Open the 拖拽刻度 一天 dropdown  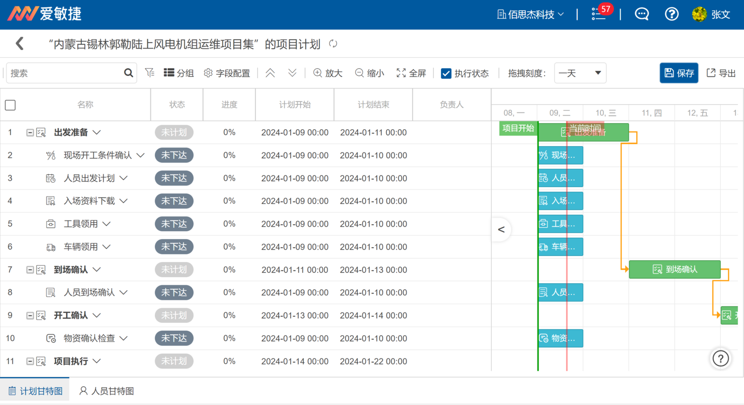pos(580,73)
